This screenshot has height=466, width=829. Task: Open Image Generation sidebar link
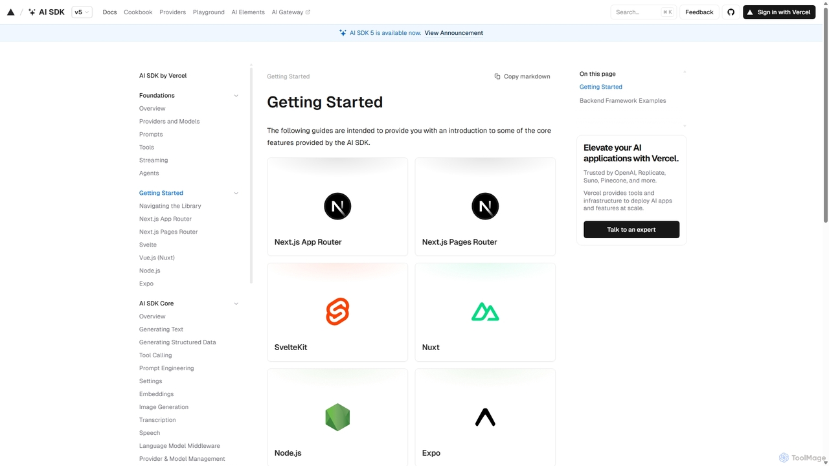pyautogui.click(x=164, y=407)
